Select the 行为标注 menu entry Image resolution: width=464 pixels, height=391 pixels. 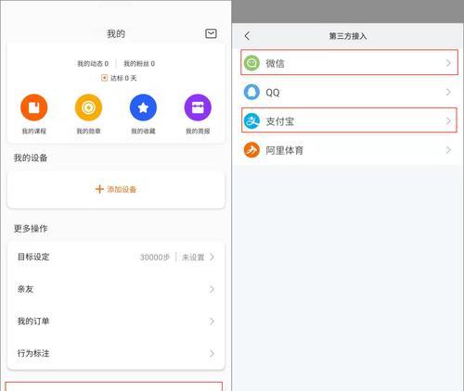pyautogui.click(x=116, y=353)
